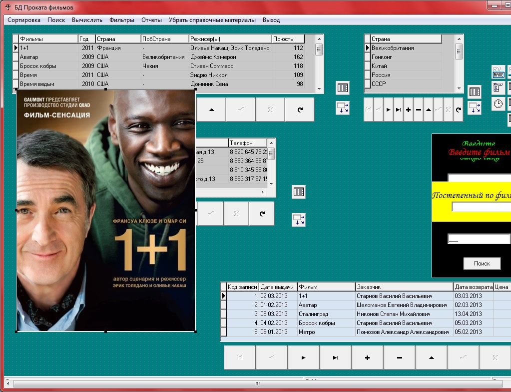Click the Дата выдачи column header

coord(278,287)
